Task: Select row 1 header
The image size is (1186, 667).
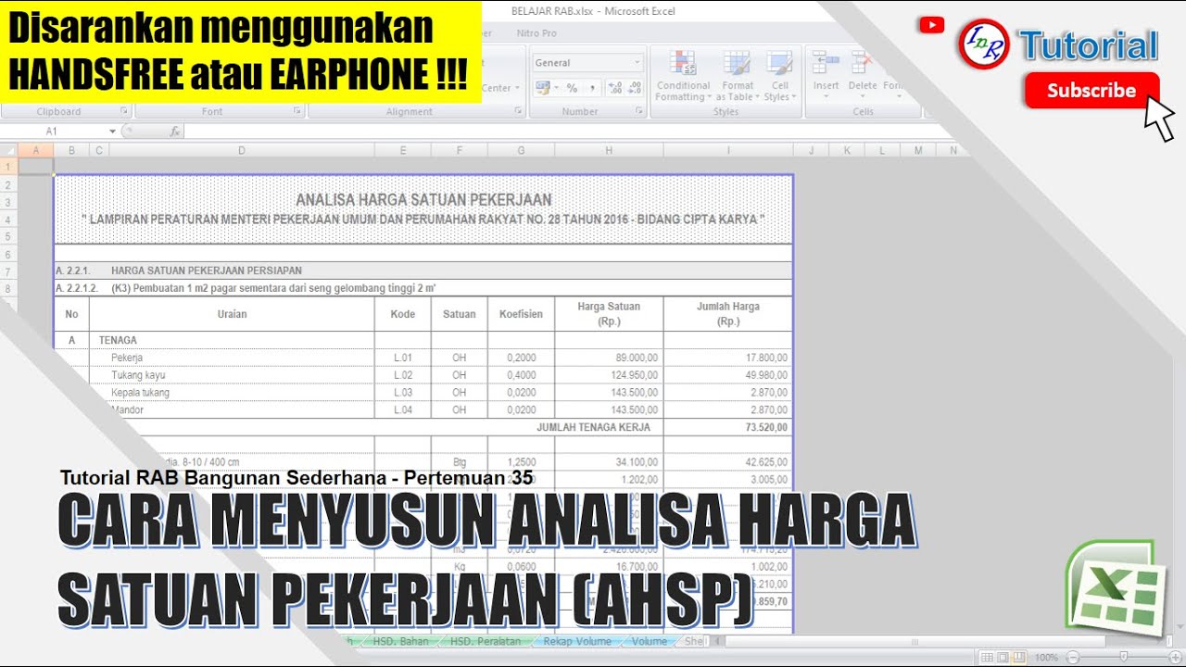Action: [8, 166]
